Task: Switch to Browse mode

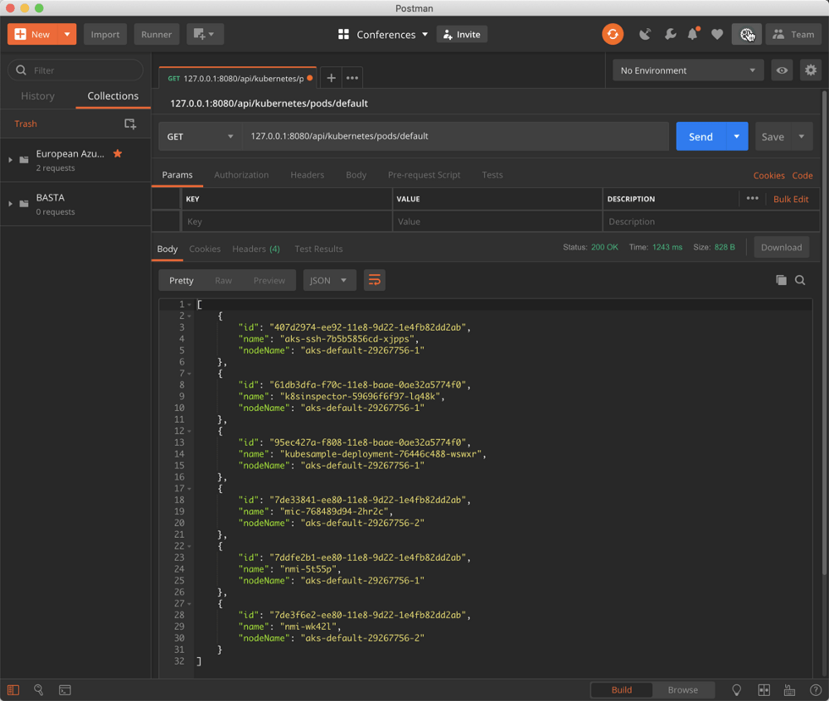Action: [x=682, y=689]
